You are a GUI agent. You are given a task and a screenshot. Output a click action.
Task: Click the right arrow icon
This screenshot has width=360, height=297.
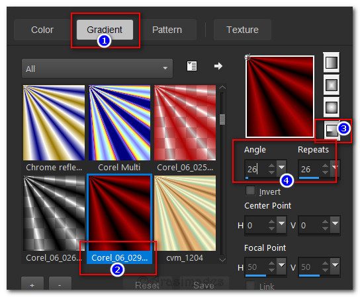pyautogui.click(x=218, y=66)
